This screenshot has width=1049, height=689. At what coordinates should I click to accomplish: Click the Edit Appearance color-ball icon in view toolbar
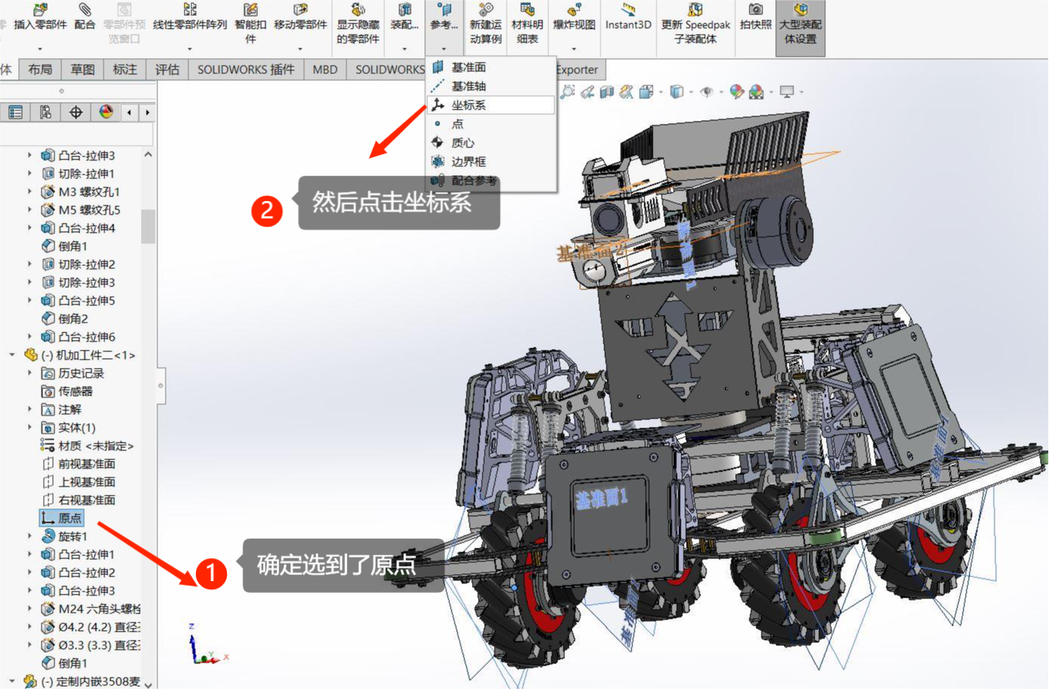tap(737, 92)
